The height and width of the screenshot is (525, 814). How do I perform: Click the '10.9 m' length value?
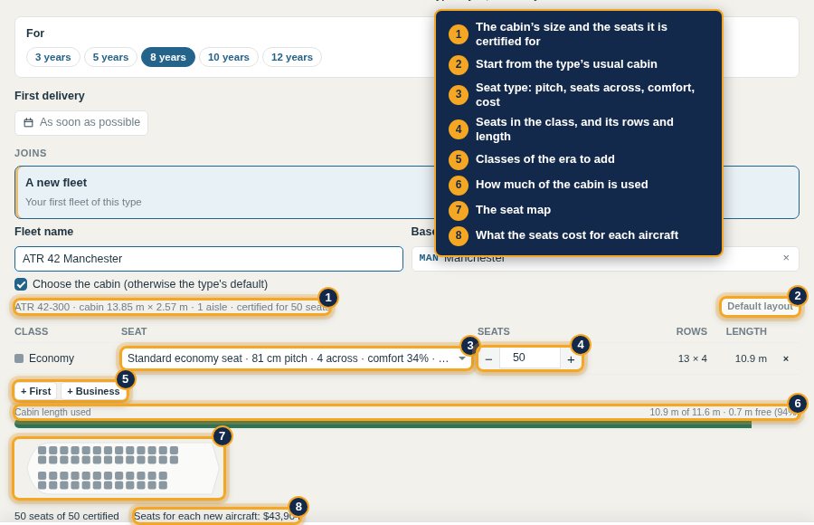click(751, 358)
